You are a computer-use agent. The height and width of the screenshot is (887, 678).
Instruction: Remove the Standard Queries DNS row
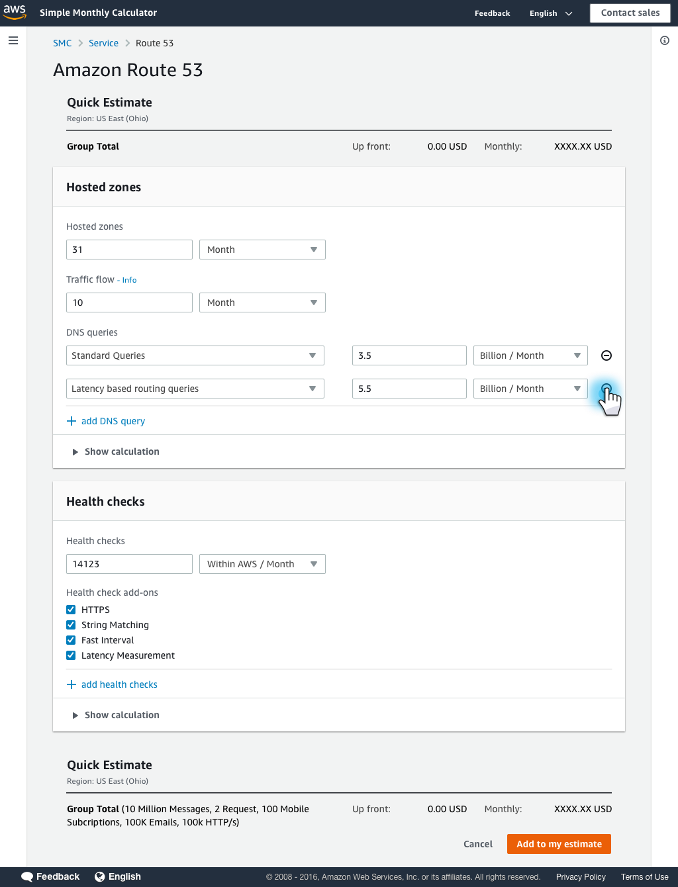tap(606, 355)
